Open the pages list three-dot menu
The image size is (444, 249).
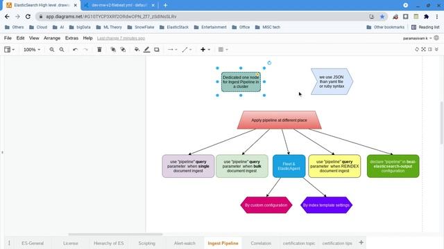click(9, 243)
